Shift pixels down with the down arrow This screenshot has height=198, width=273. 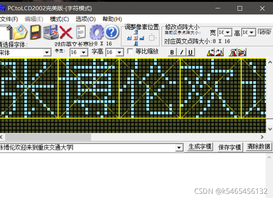[x=136, y=43]
